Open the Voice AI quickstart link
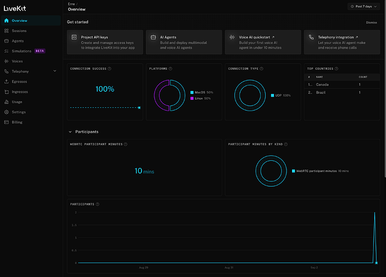 (x=263, y=42)
